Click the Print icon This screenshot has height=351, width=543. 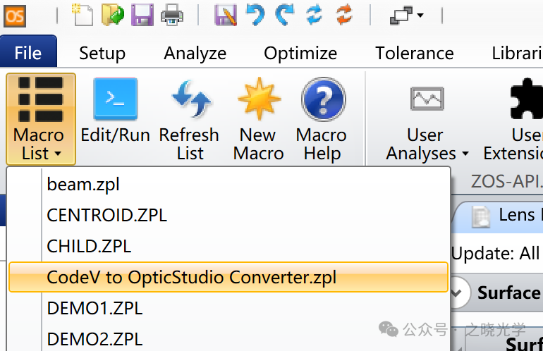pyautogui.click(x=172, y=14)
